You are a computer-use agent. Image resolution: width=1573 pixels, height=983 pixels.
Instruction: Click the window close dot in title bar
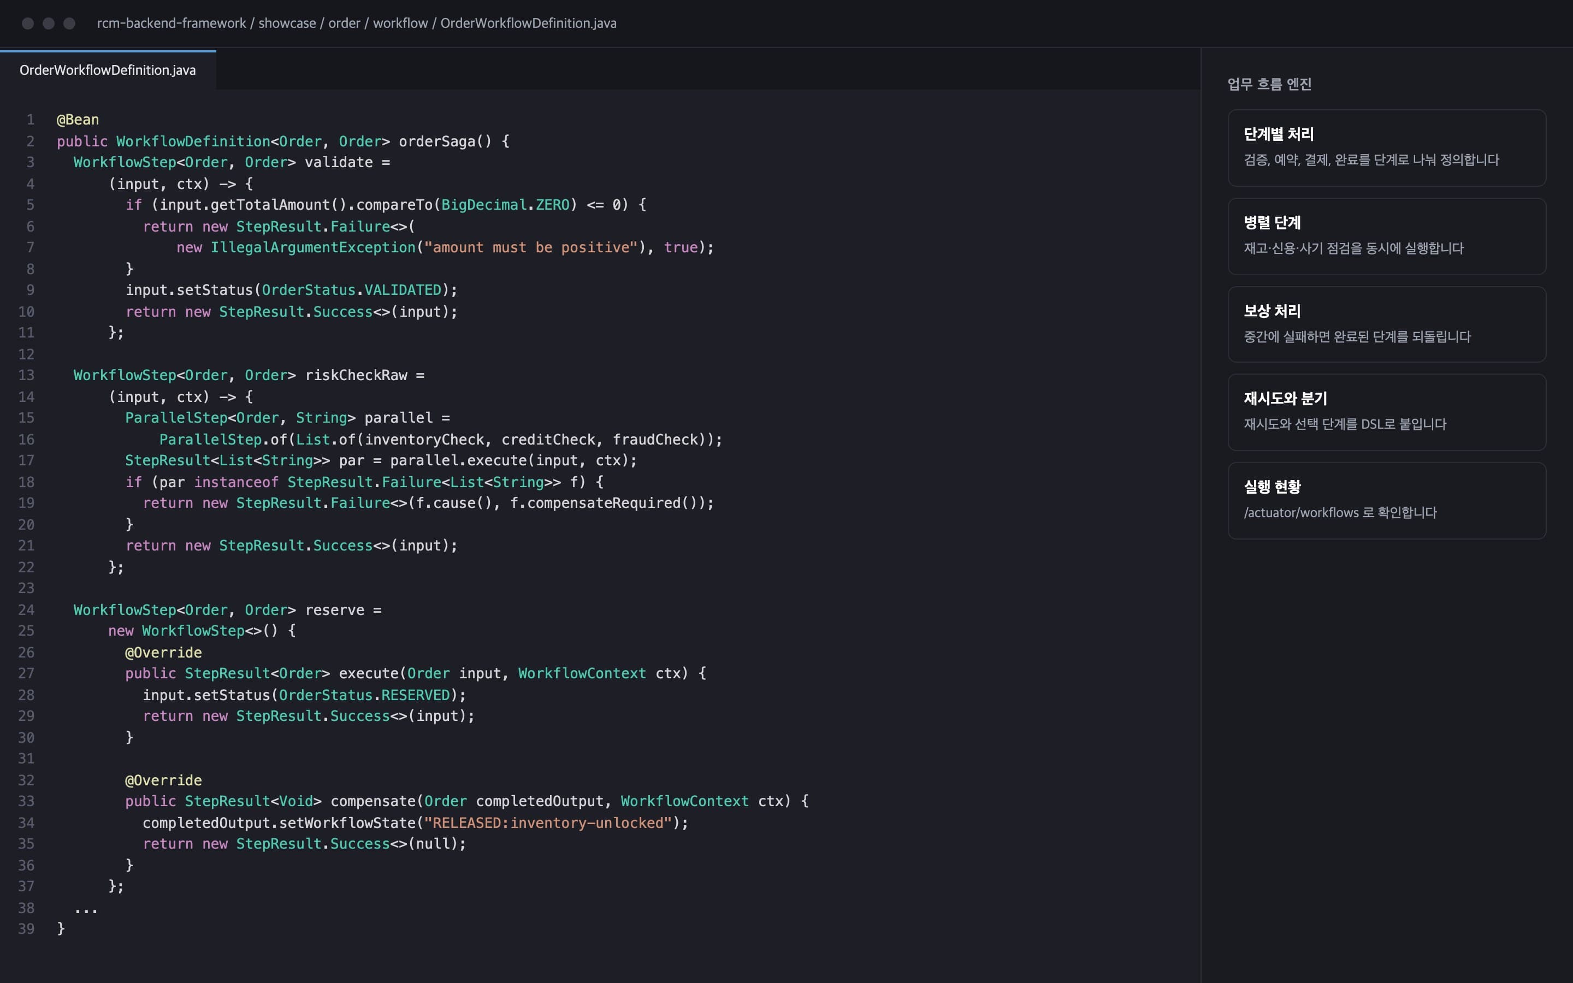[28, 23]
